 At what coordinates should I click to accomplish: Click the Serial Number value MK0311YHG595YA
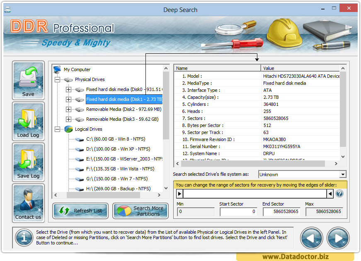[x=281, y=146]
